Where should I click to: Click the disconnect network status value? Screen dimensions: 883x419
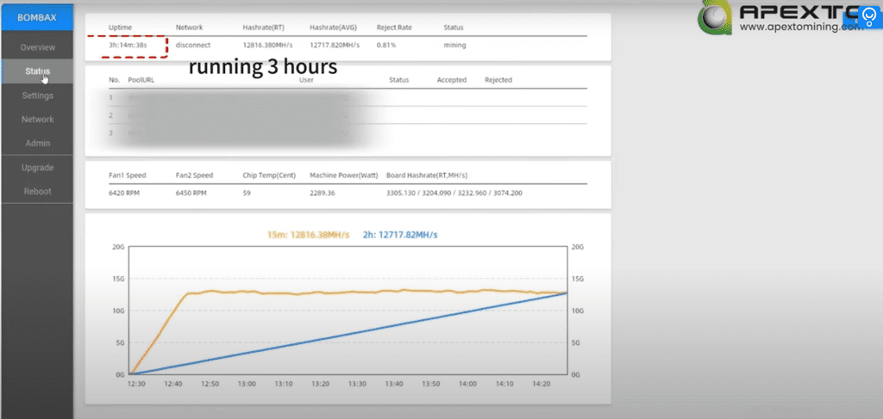point(194,44)
